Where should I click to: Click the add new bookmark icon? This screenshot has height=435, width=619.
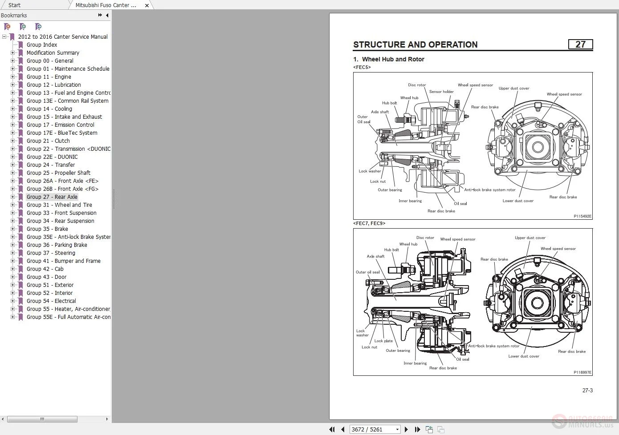click(x=23, y=27)
